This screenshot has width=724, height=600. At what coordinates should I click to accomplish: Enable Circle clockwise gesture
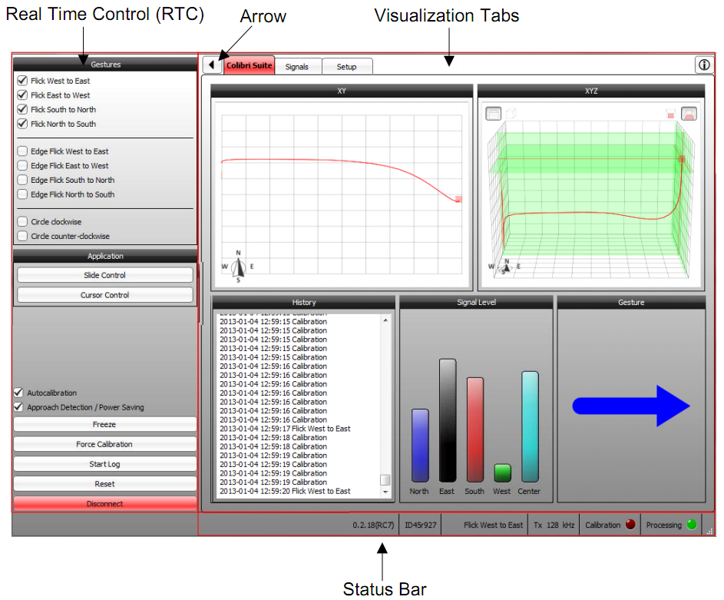tap(22, 222)
